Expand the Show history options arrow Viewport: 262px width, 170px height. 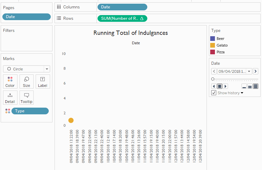(242, 93)
